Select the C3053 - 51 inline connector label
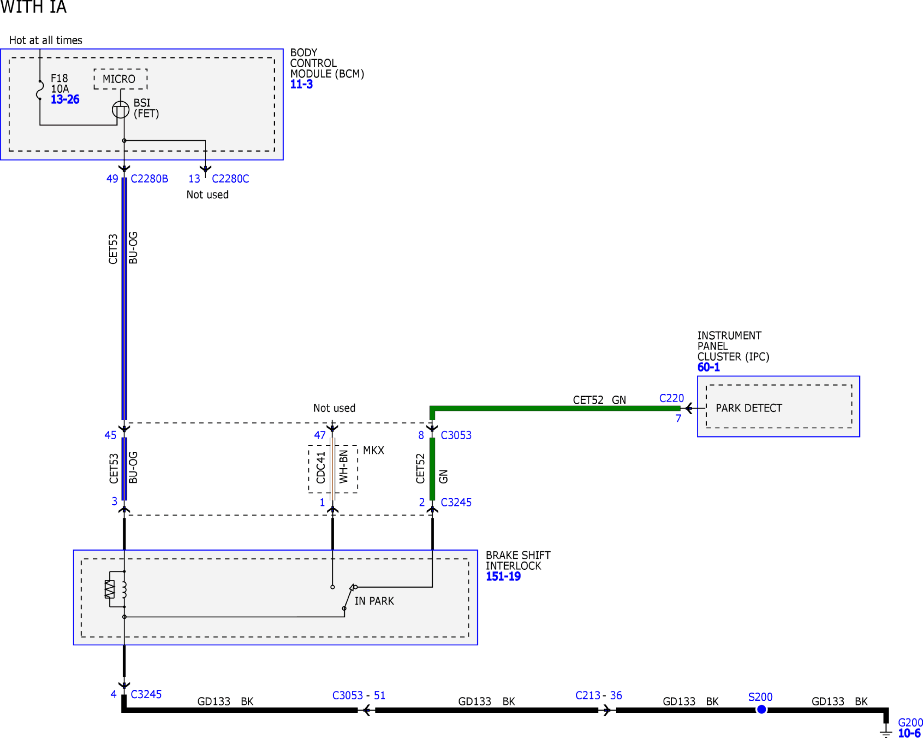Screen dimensions: 923x738 pyautogui.click(x=359, y=696)
